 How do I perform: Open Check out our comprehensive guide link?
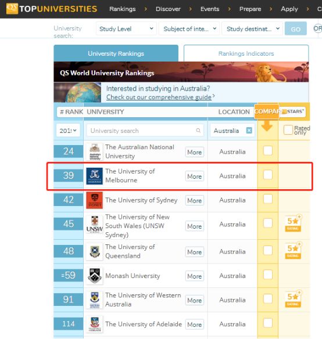(x=159, y=97)
